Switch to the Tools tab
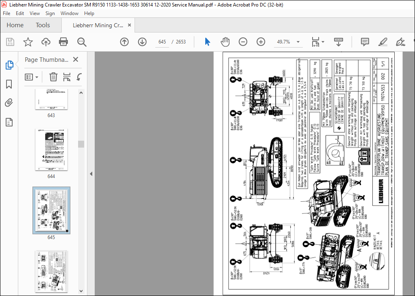 43,25
